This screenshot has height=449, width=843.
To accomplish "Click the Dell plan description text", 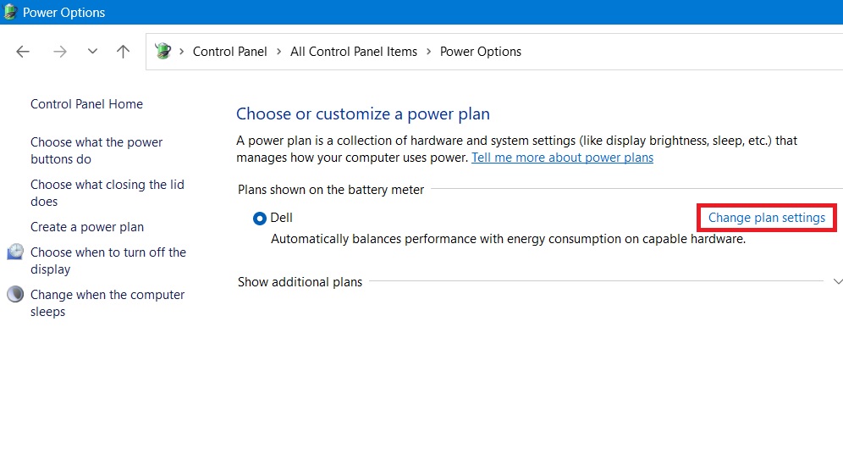I will click(x=508, y=239).
